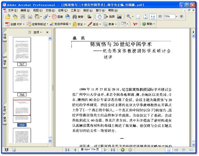Print the document with the printer icon
This screenshot has width=199, height=156.
(x=30, y=17)
